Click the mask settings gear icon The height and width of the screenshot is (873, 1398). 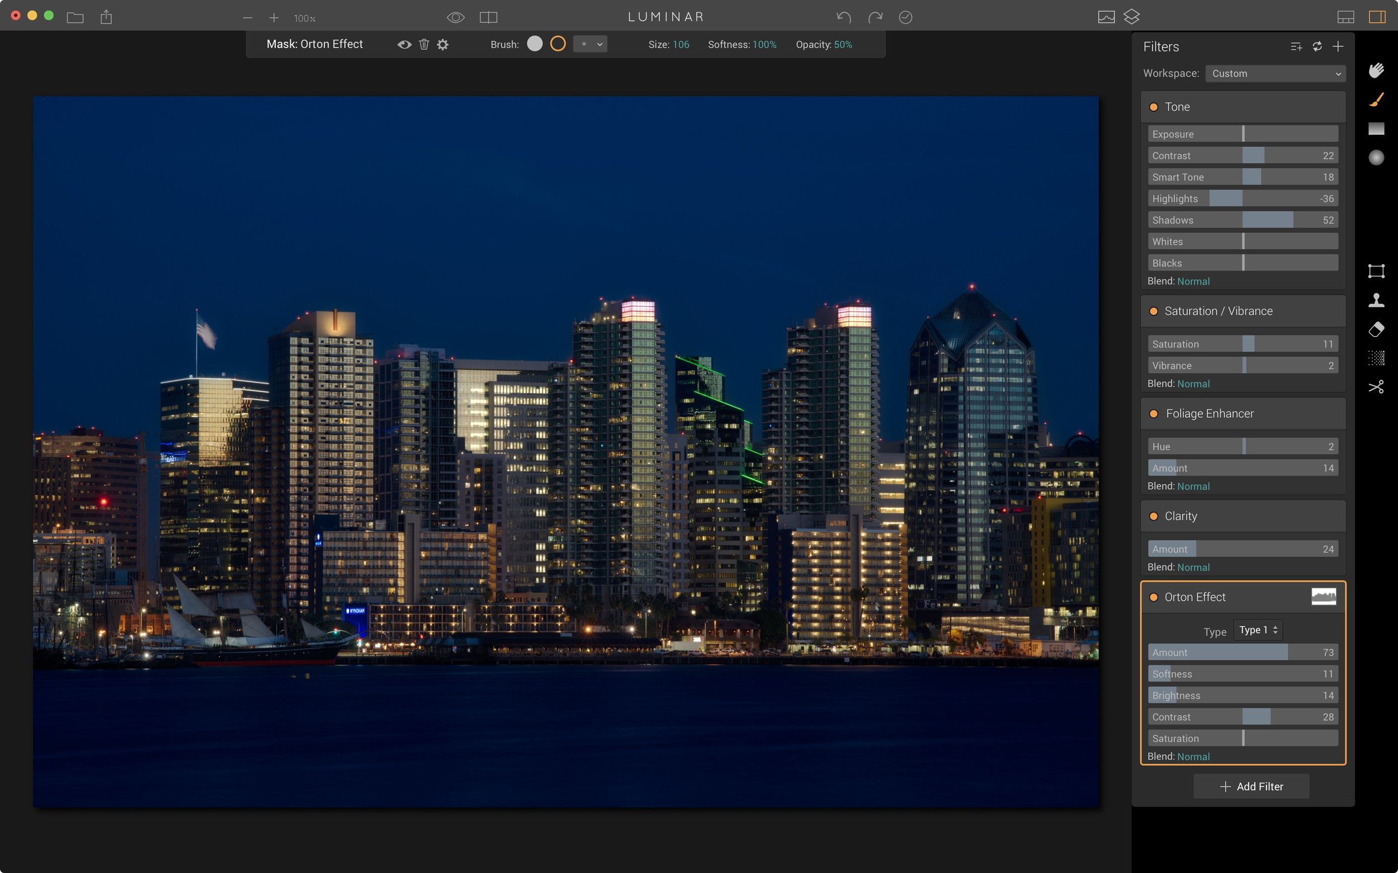pyautogui.click(x=442, y=44)
